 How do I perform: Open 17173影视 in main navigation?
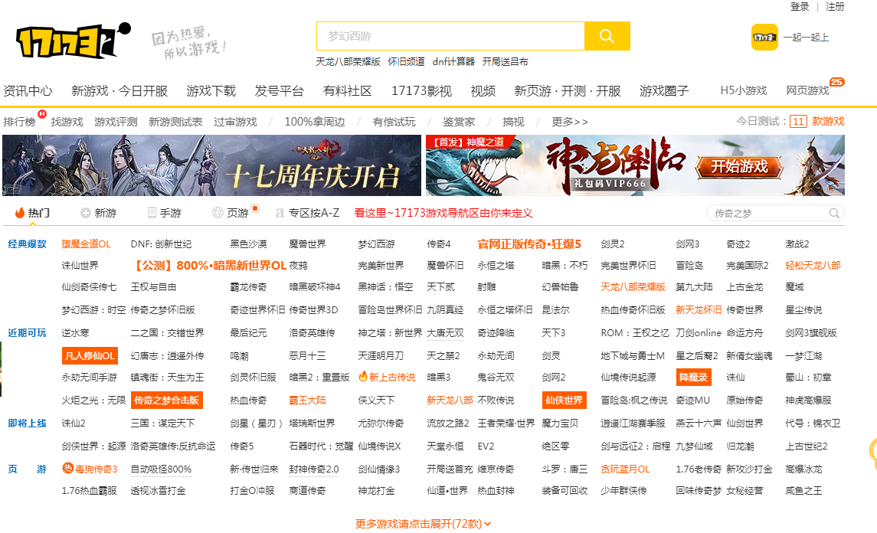[x=421, y=90]
